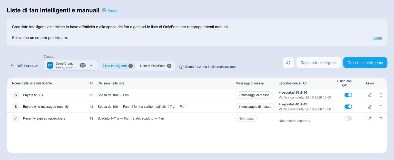Open Recently expired subscribers list name
The image size is (394, 160).
44,118
